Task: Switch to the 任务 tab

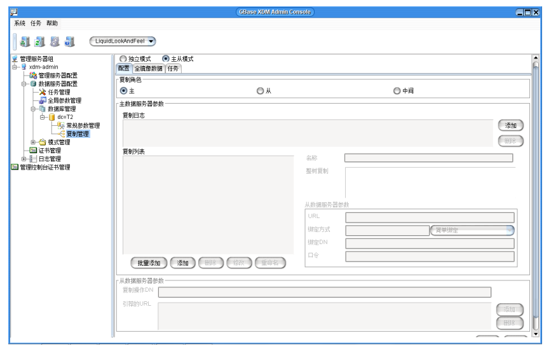Action: [x=173, y=69]
